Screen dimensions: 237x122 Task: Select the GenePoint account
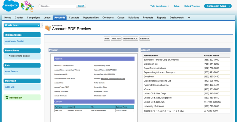(149, 76)
